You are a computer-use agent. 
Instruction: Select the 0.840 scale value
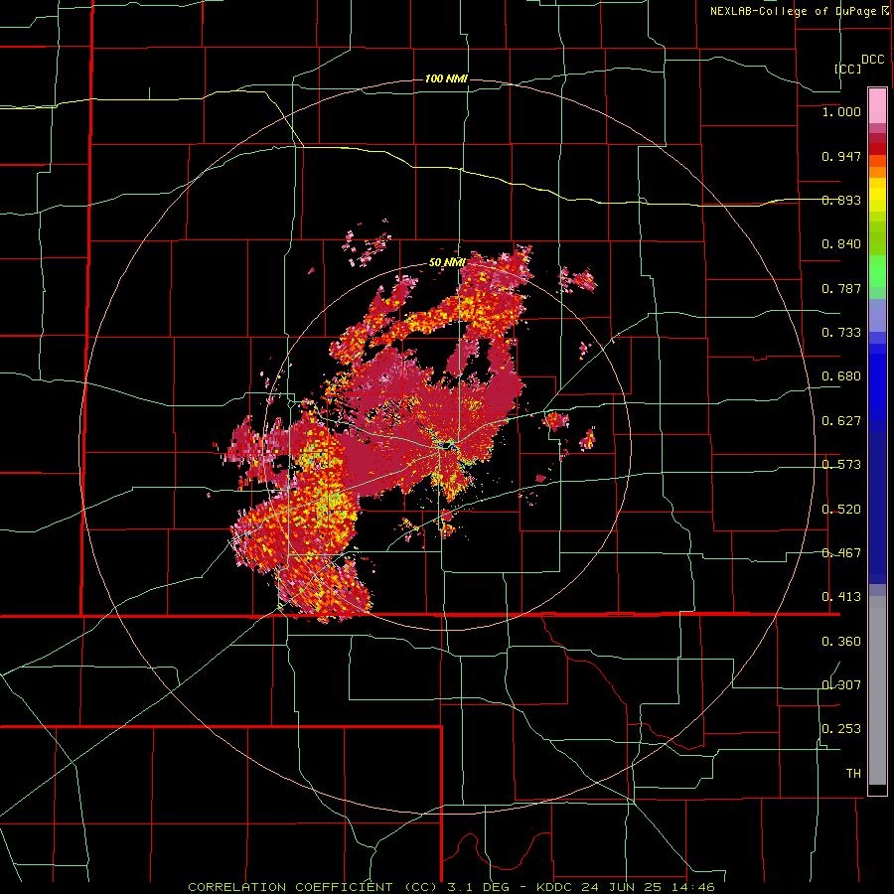click(x=841, y=244)
